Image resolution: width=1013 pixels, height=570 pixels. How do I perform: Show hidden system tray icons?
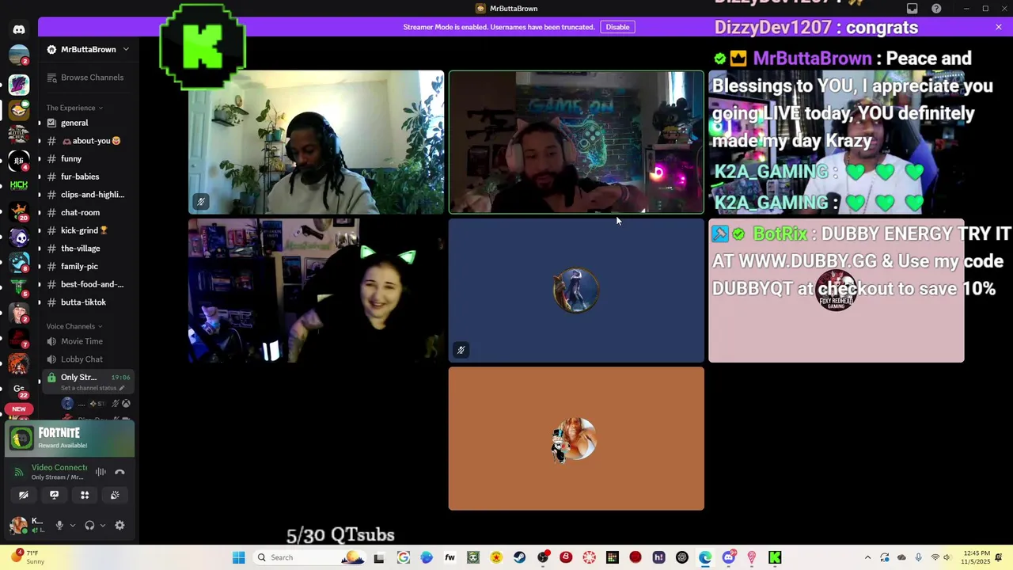point(867,557)
